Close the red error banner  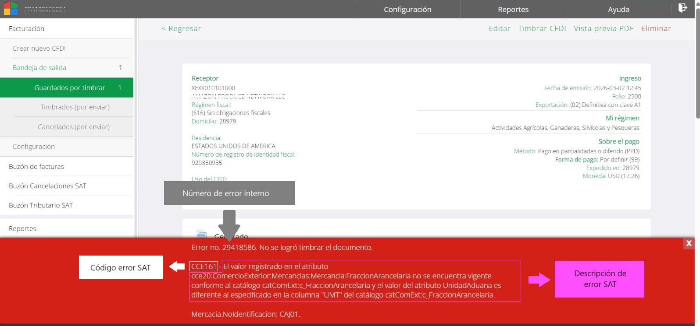(689, 243)
